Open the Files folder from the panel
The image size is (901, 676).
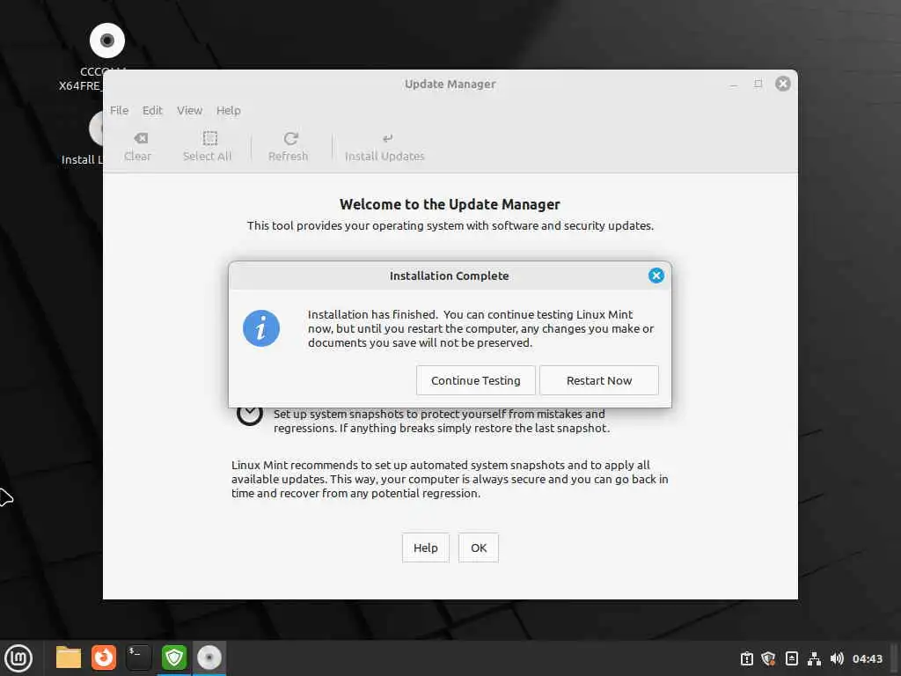[x=69, y=658]
